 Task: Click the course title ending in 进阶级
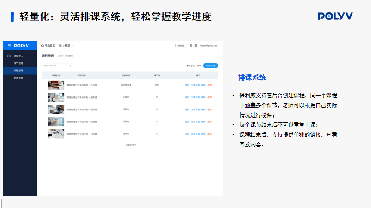click(x=82, y=97)
